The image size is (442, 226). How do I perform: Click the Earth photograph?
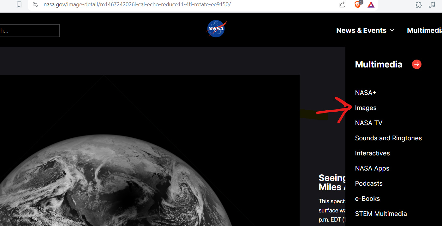pos(150,150)
